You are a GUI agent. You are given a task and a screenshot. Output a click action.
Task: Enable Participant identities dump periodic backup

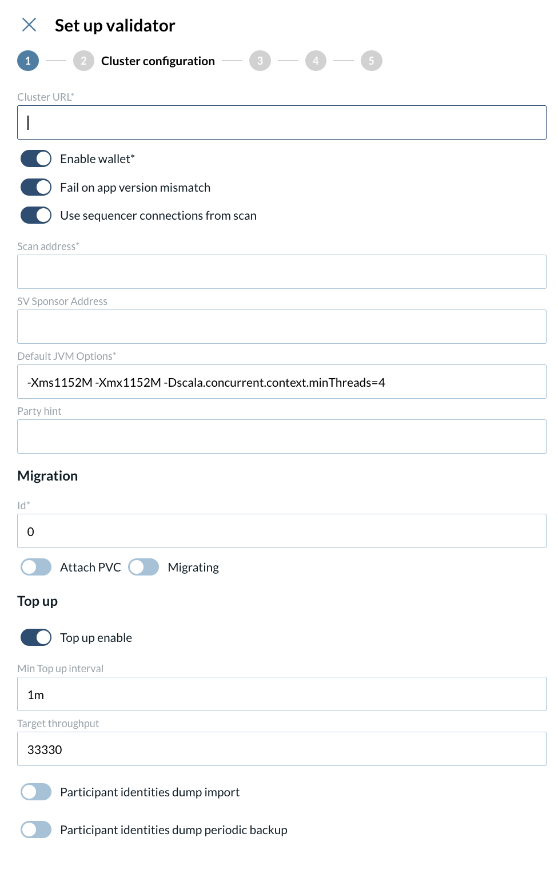(x=35, y=829)
